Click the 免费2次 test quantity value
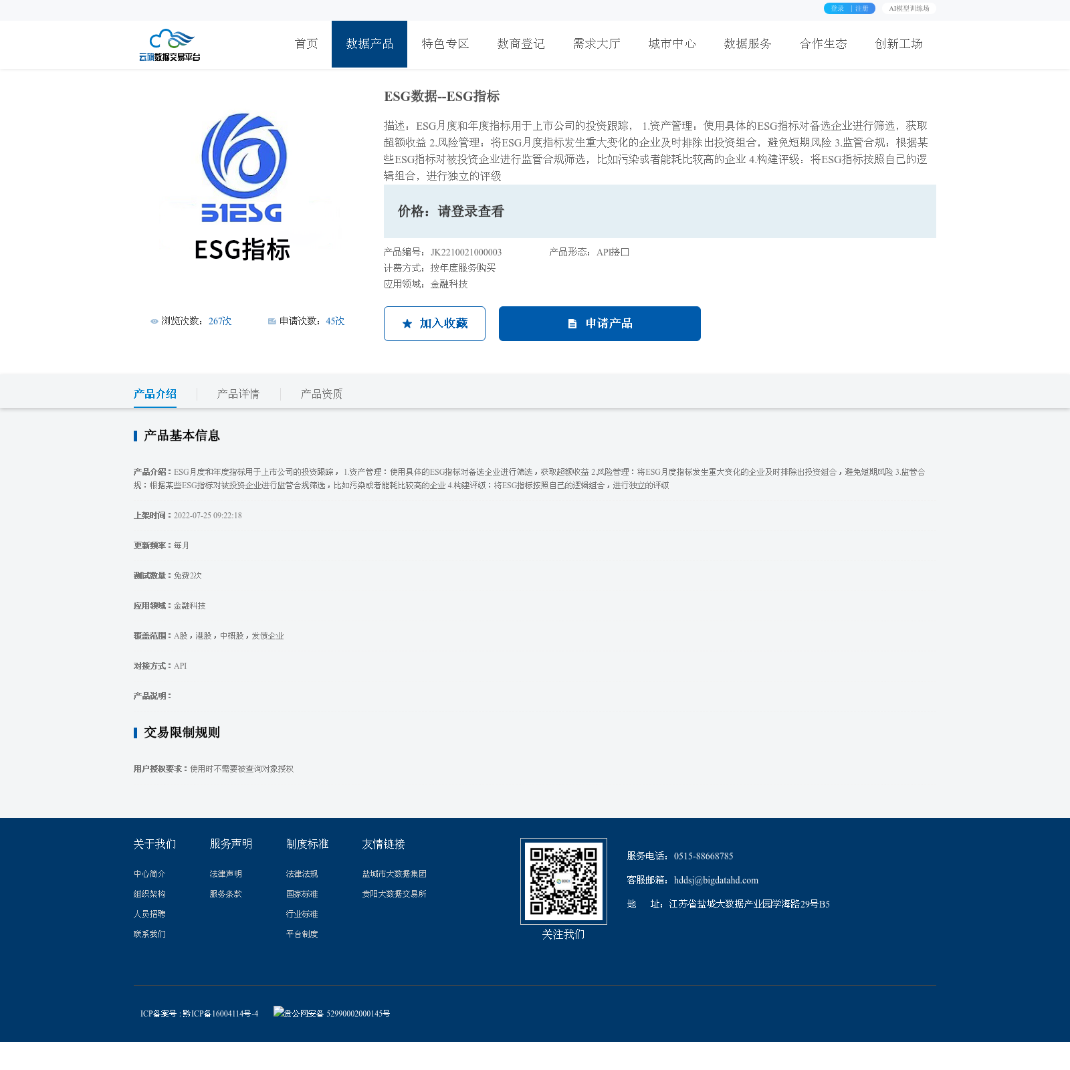This screenshot has height=1070, width=1070. (188, 576)
